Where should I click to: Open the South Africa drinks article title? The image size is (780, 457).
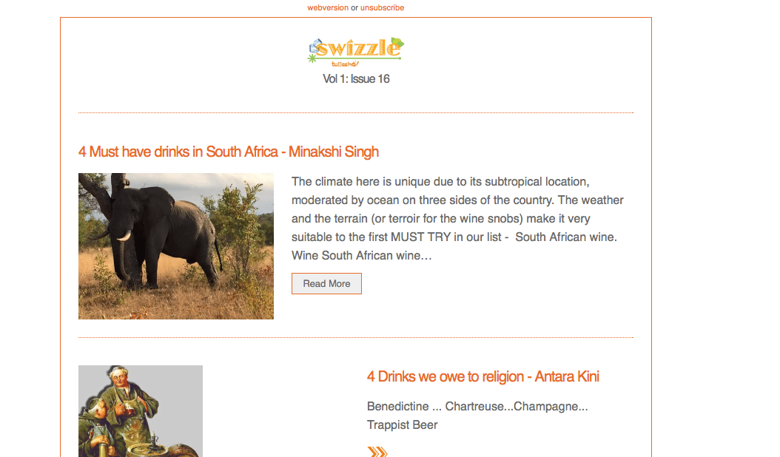pyautogui.click(x=229, y=152)
